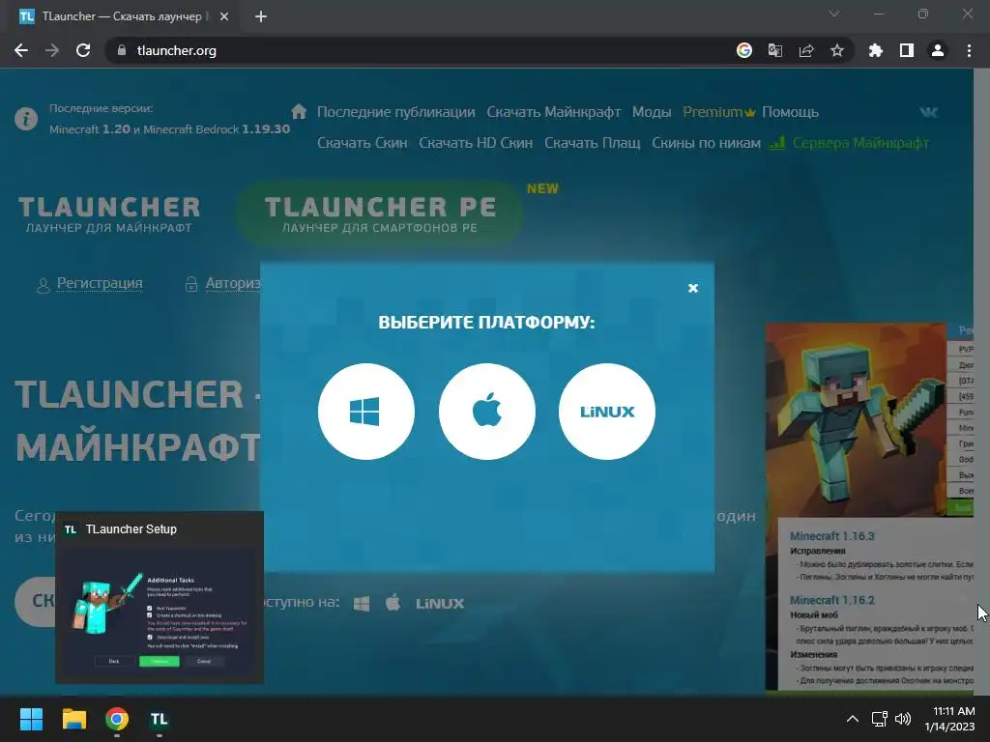
Task: Open Windows Start menu
Action: tap(31, 719)
